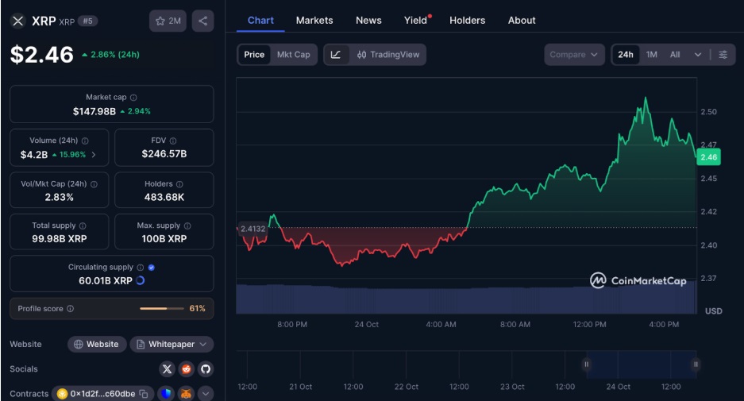Click the right handle of range selector
This screenshot has height=401, width=744.
coord(696,364)
